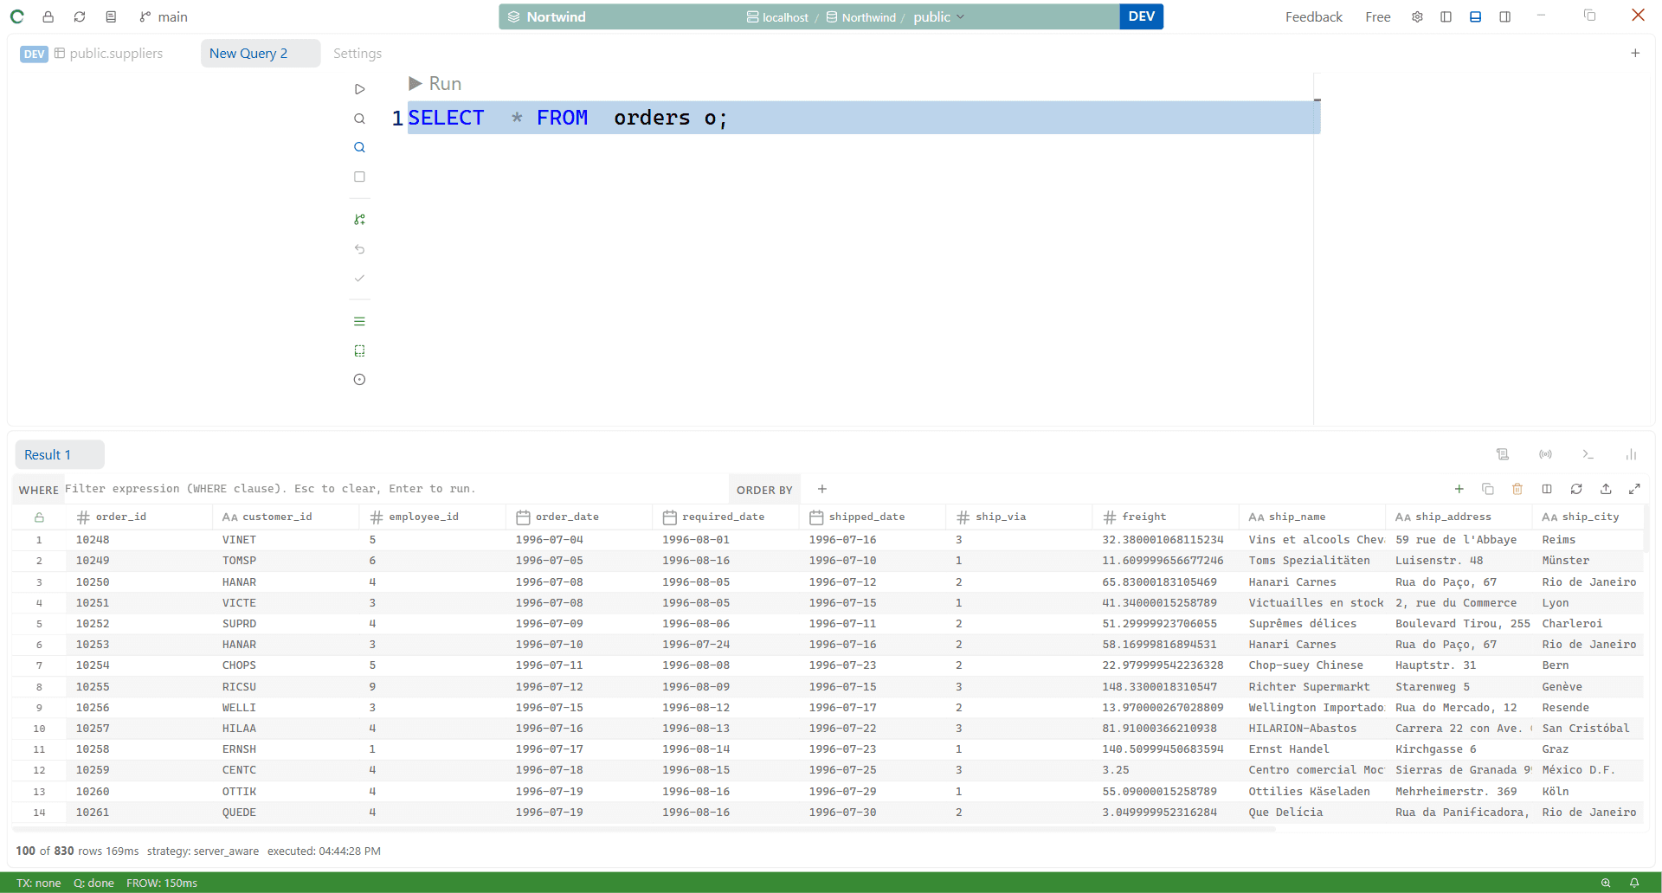Click the blue magnifier icon in editor sidebar
1662x893 pixels.
tap(359, 147)
